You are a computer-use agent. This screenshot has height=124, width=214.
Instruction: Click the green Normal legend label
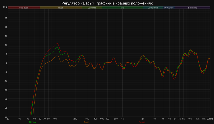[33, 122]
